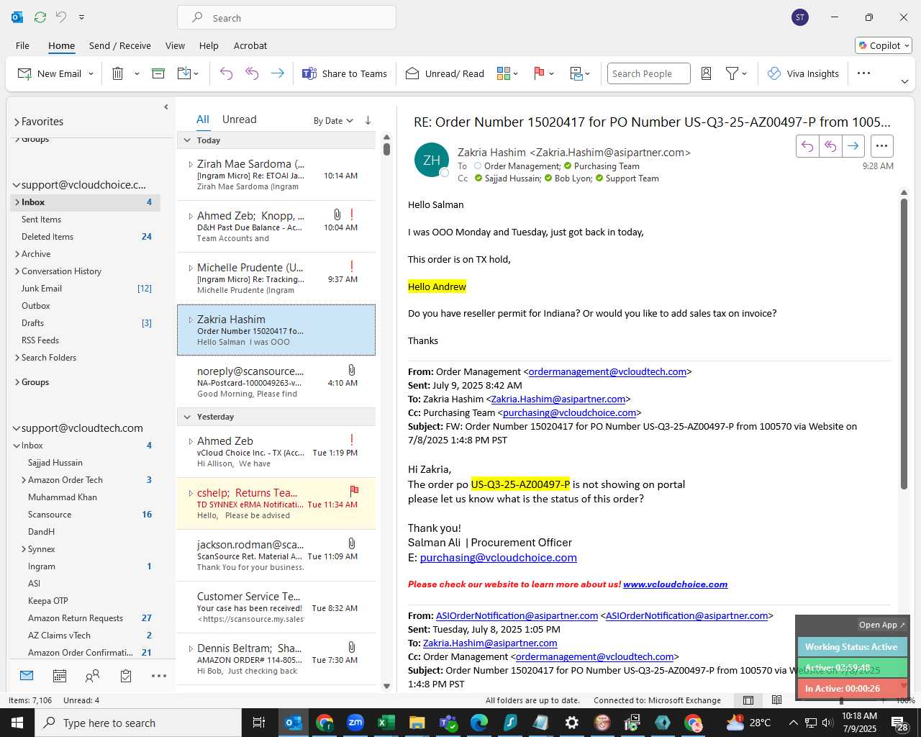Viewport: 921px width, 737px height.
Task: Click reading pane vertical scrollbar thumb
Action: (904, 344)
